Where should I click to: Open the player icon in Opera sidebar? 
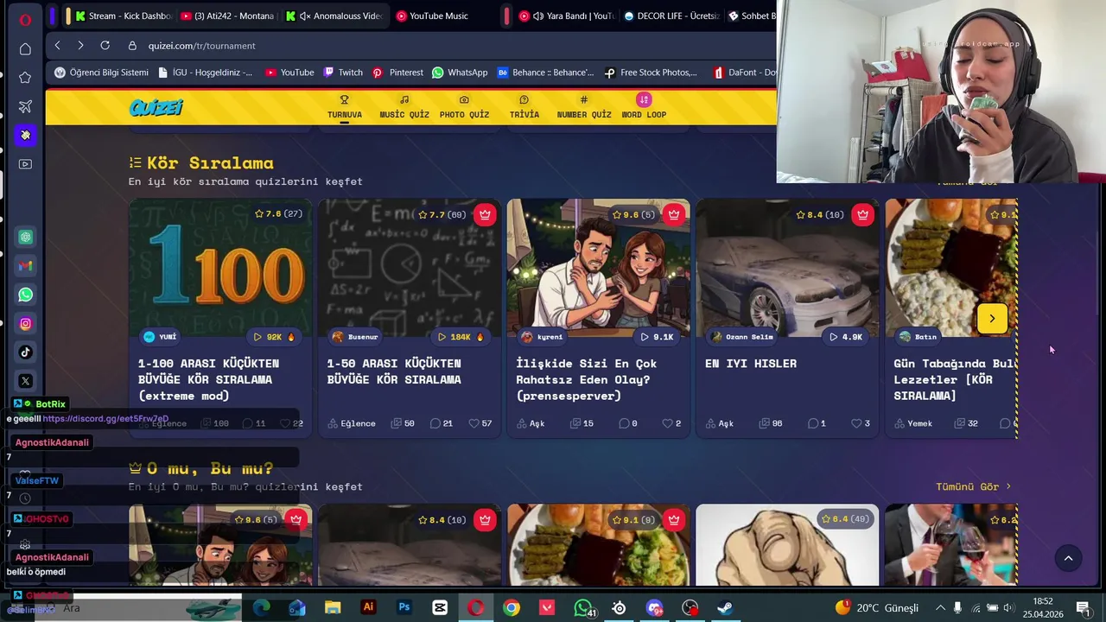(x=25, y=164)
